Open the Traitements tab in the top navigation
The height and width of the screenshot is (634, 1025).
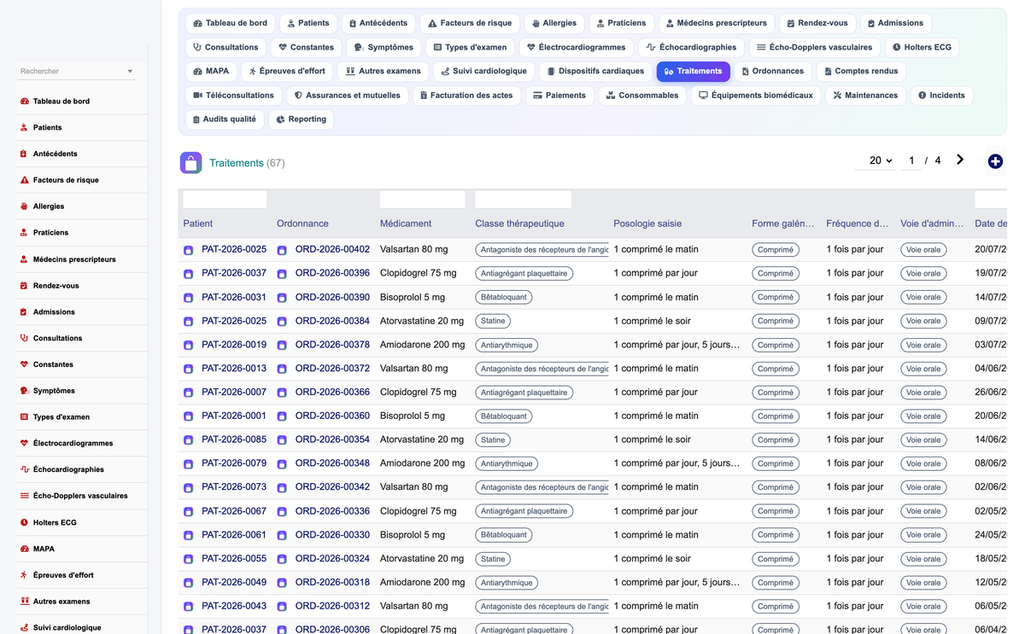[693, 72]
